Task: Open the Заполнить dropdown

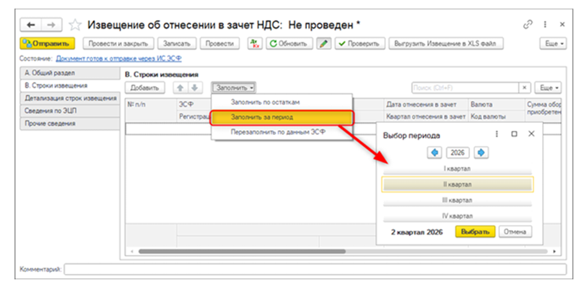Action: coord(234,88)
